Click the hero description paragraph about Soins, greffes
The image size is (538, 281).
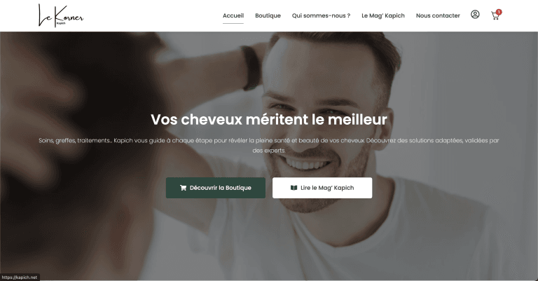tap(269, 145)
